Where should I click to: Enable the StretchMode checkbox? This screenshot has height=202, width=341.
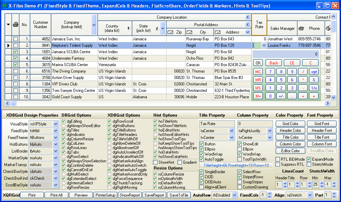(309, 164)
